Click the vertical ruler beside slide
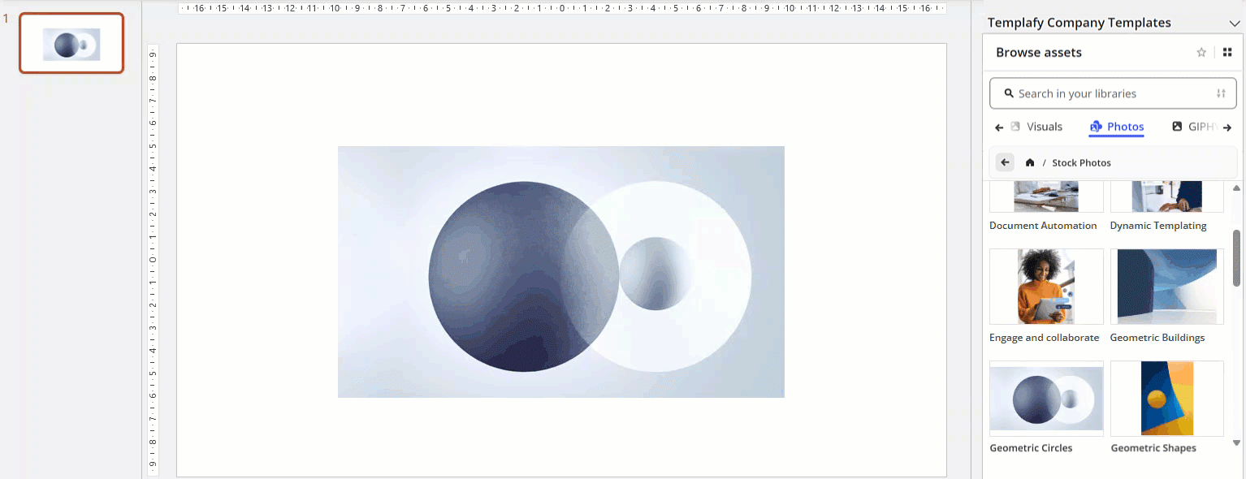 153,260
